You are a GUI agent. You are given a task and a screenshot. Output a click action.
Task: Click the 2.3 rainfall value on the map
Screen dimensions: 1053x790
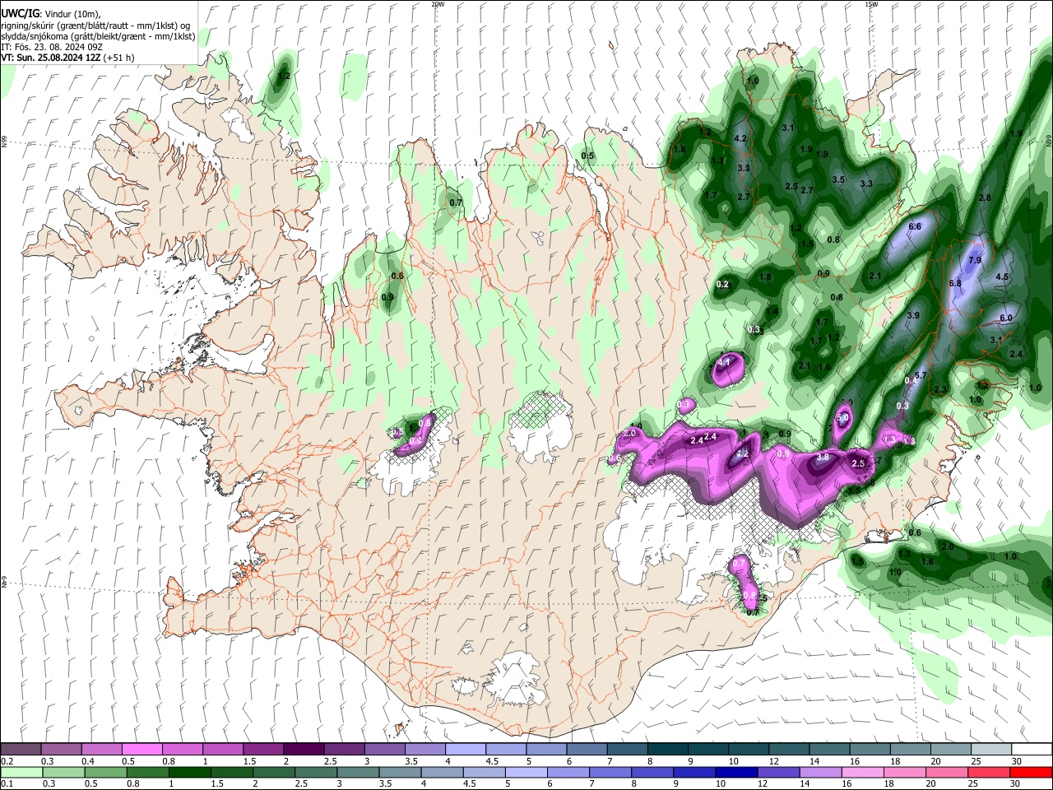click(x=940, y=389)
